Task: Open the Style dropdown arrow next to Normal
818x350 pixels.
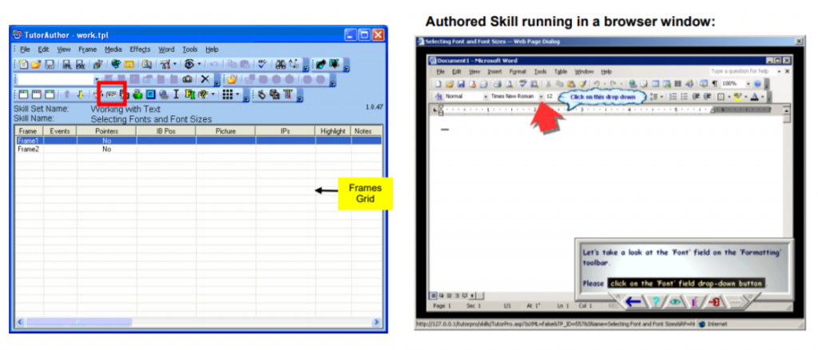Action: point(485,97)
